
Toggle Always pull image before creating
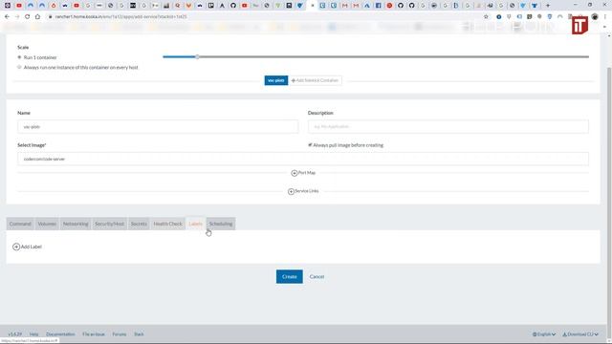pyautogui.click(x=310, y=144)
